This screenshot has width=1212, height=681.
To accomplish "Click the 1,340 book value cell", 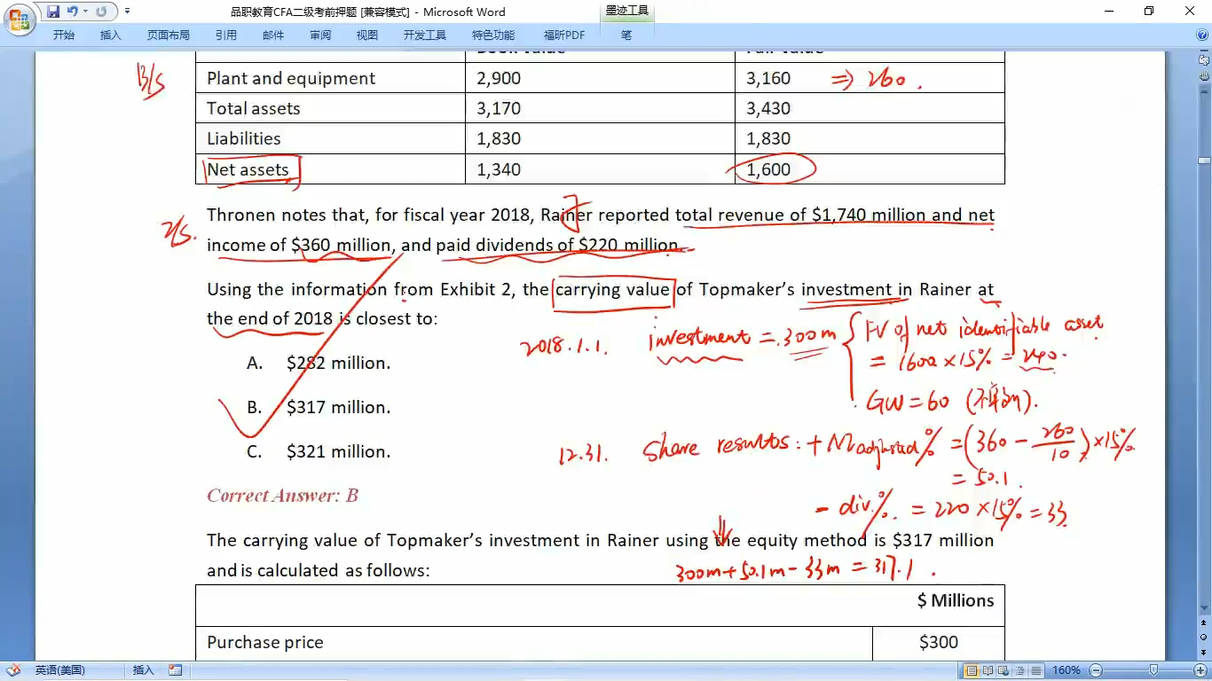I will [x=600, y=169].
